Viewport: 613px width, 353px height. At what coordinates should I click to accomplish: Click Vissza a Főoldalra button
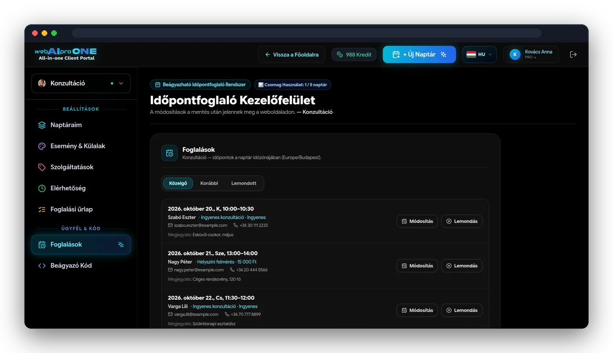[x=291, y=55]
